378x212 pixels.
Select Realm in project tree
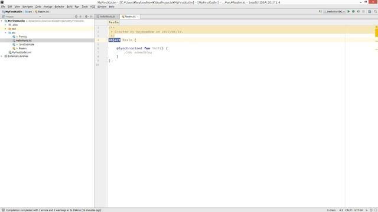19,48
